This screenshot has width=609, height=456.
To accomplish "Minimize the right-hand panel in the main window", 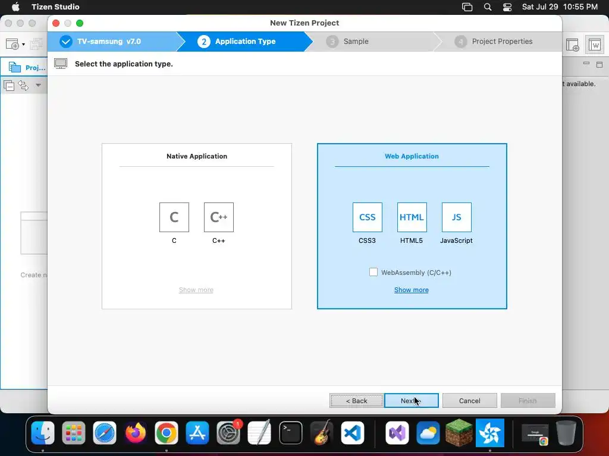I will (586, 63).
